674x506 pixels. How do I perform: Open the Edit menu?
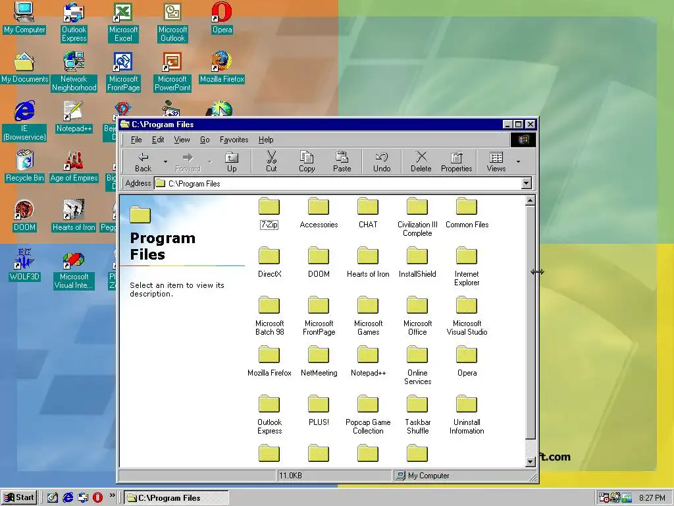pos(158,140)
